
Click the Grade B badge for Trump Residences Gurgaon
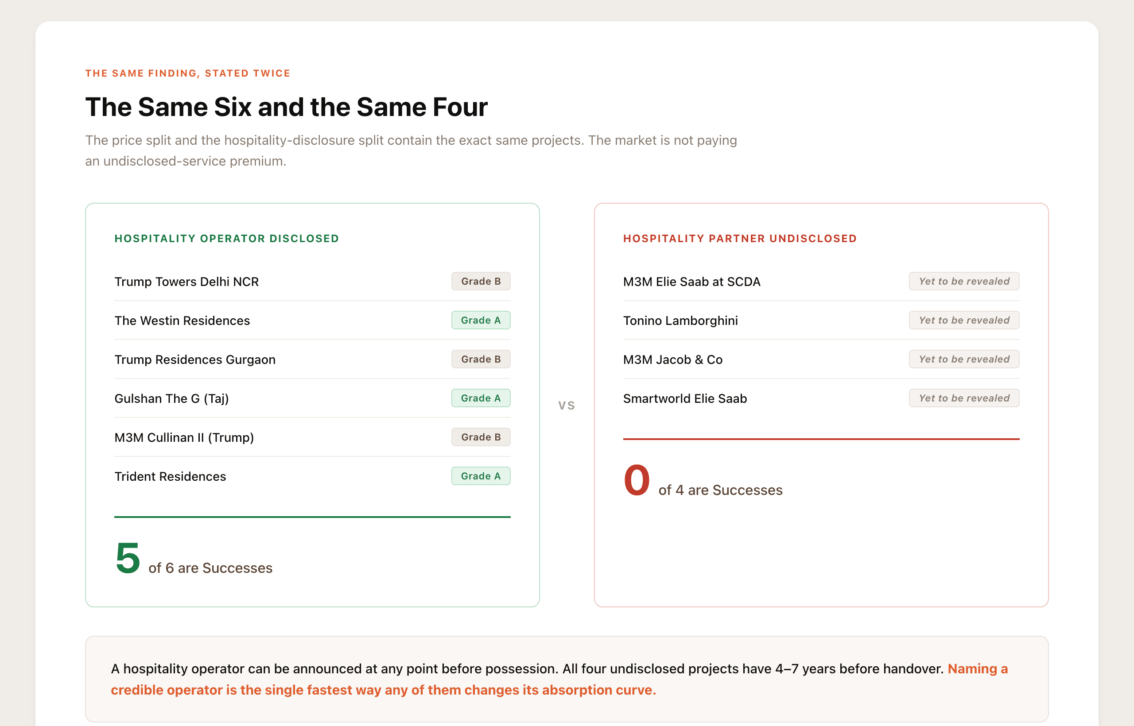pos(481,359)
